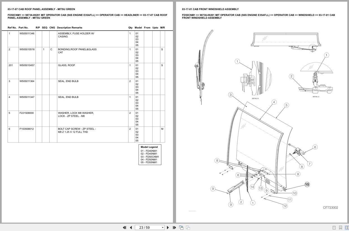Click the 03-17-01 CAB FRONT WINDSHIELD ASSEMBLY title

click(210, 9)
